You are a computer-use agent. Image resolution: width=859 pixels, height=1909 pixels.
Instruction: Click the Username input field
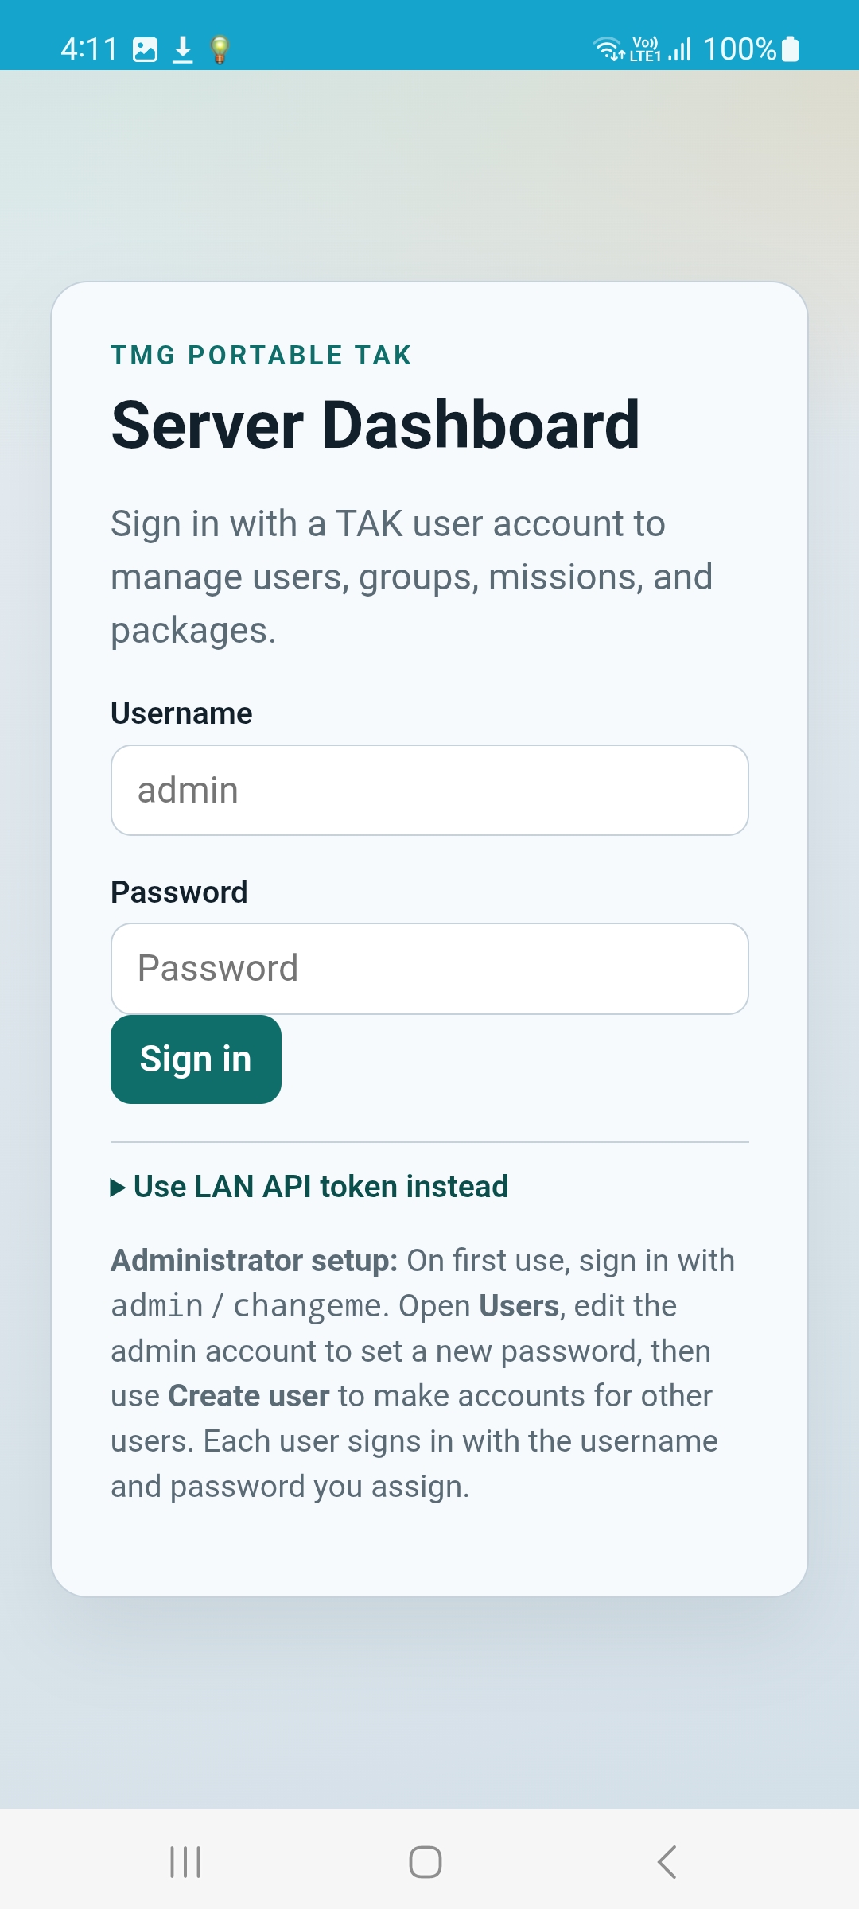429,790
